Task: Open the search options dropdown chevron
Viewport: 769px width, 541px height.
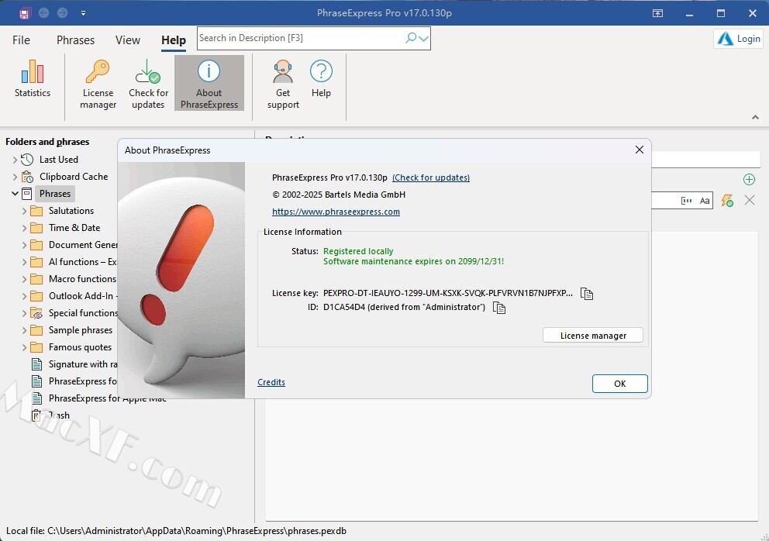Action: tap(424, 38)
